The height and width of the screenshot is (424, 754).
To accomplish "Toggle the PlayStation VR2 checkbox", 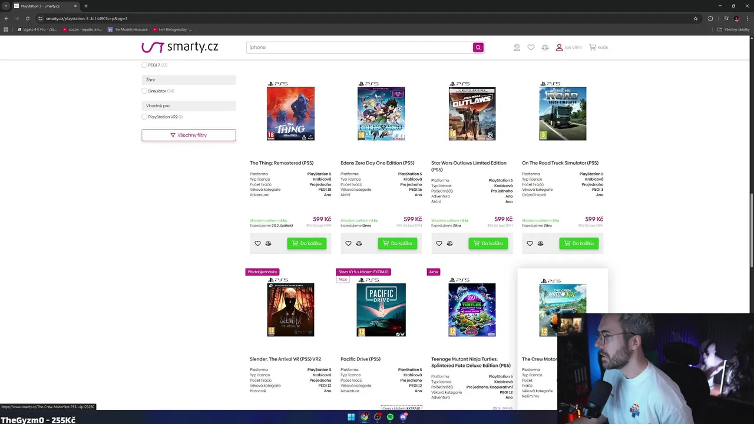I will (x=144, y=117).
